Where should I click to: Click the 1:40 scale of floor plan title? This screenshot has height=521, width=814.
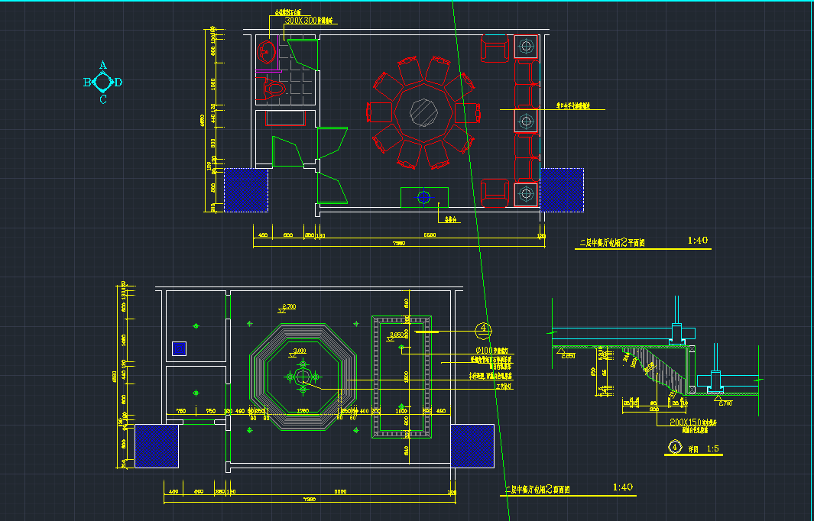698,241
